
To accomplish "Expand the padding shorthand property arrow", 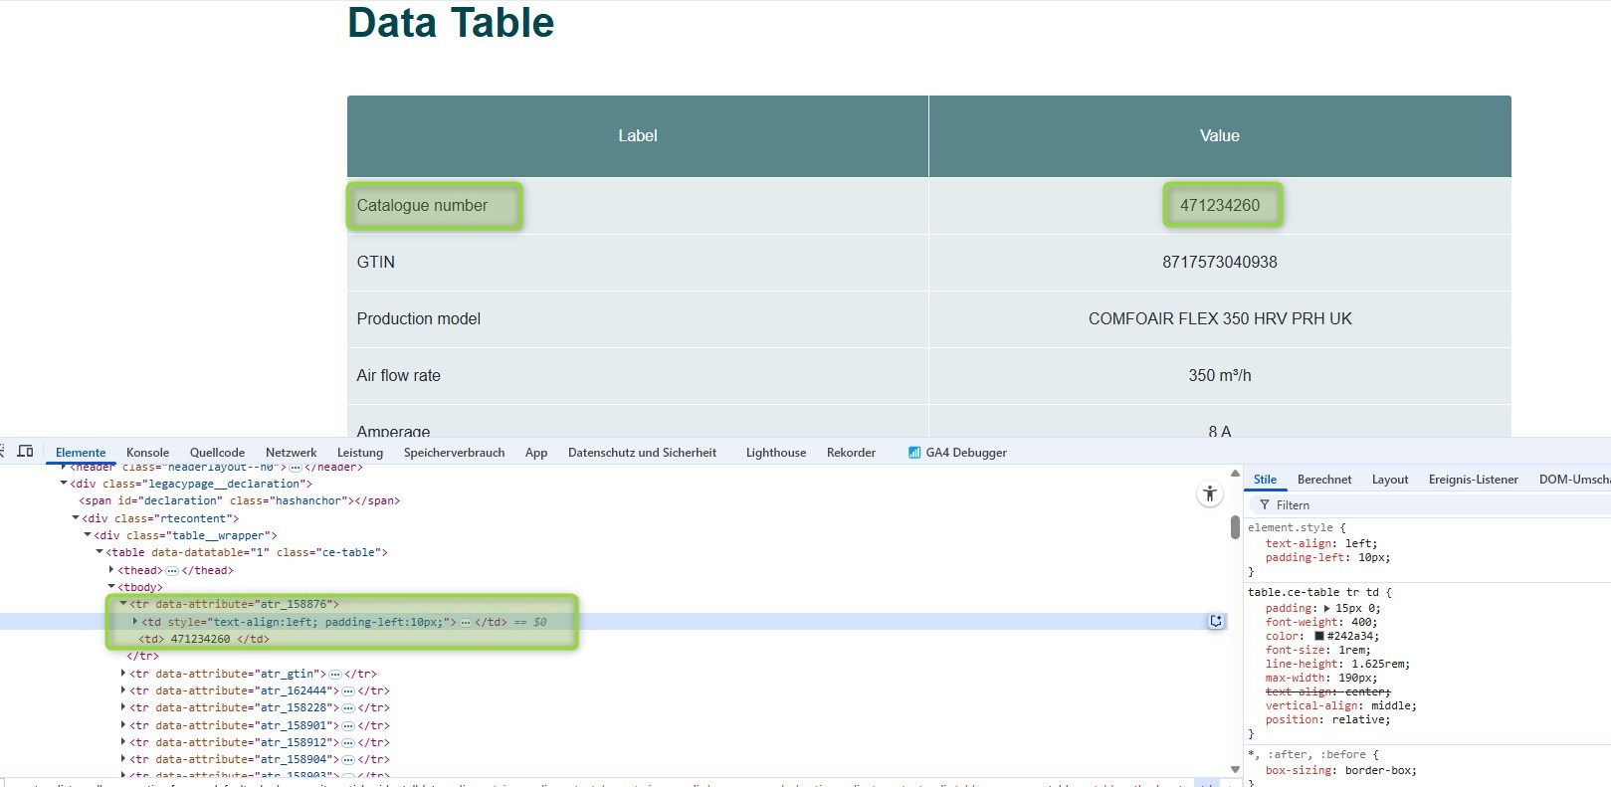I will (1326, 609).
